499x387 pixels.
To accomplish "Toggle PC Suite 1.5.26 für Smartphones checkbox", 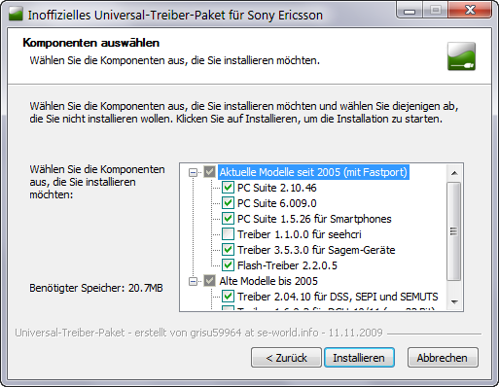I will pos(228,219).
